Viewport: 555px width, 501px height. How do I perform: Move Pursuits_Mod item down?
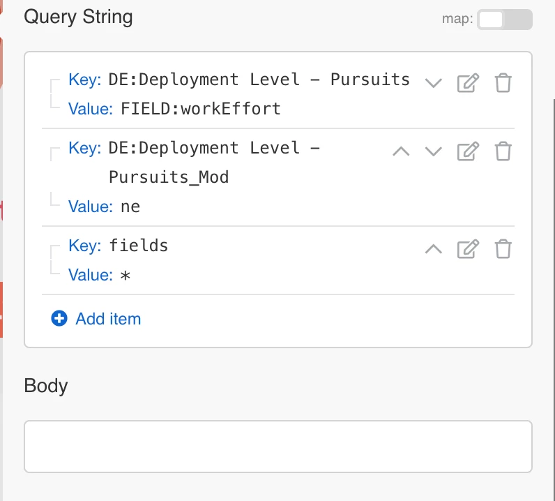coord(434,151)
